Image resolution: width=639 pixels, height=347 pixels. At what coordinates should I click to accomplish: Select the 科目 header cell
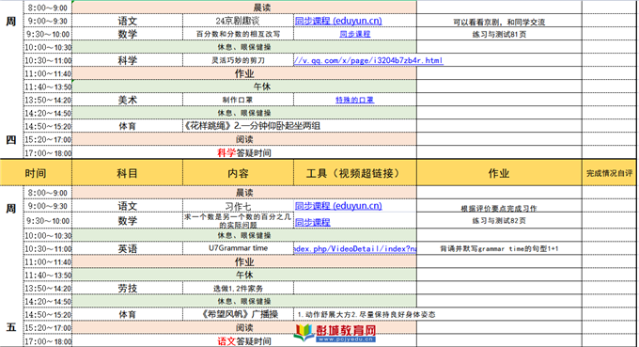tap(127, 173)
